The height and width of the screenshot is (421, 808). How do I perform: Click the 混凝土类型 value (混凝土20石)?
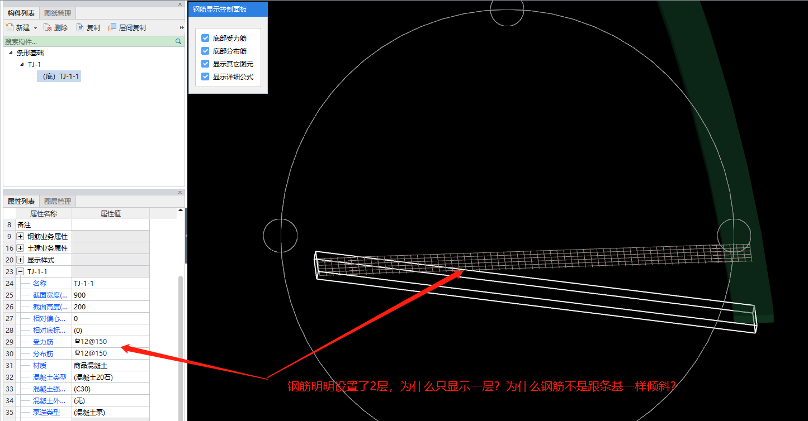click(111, 377)
